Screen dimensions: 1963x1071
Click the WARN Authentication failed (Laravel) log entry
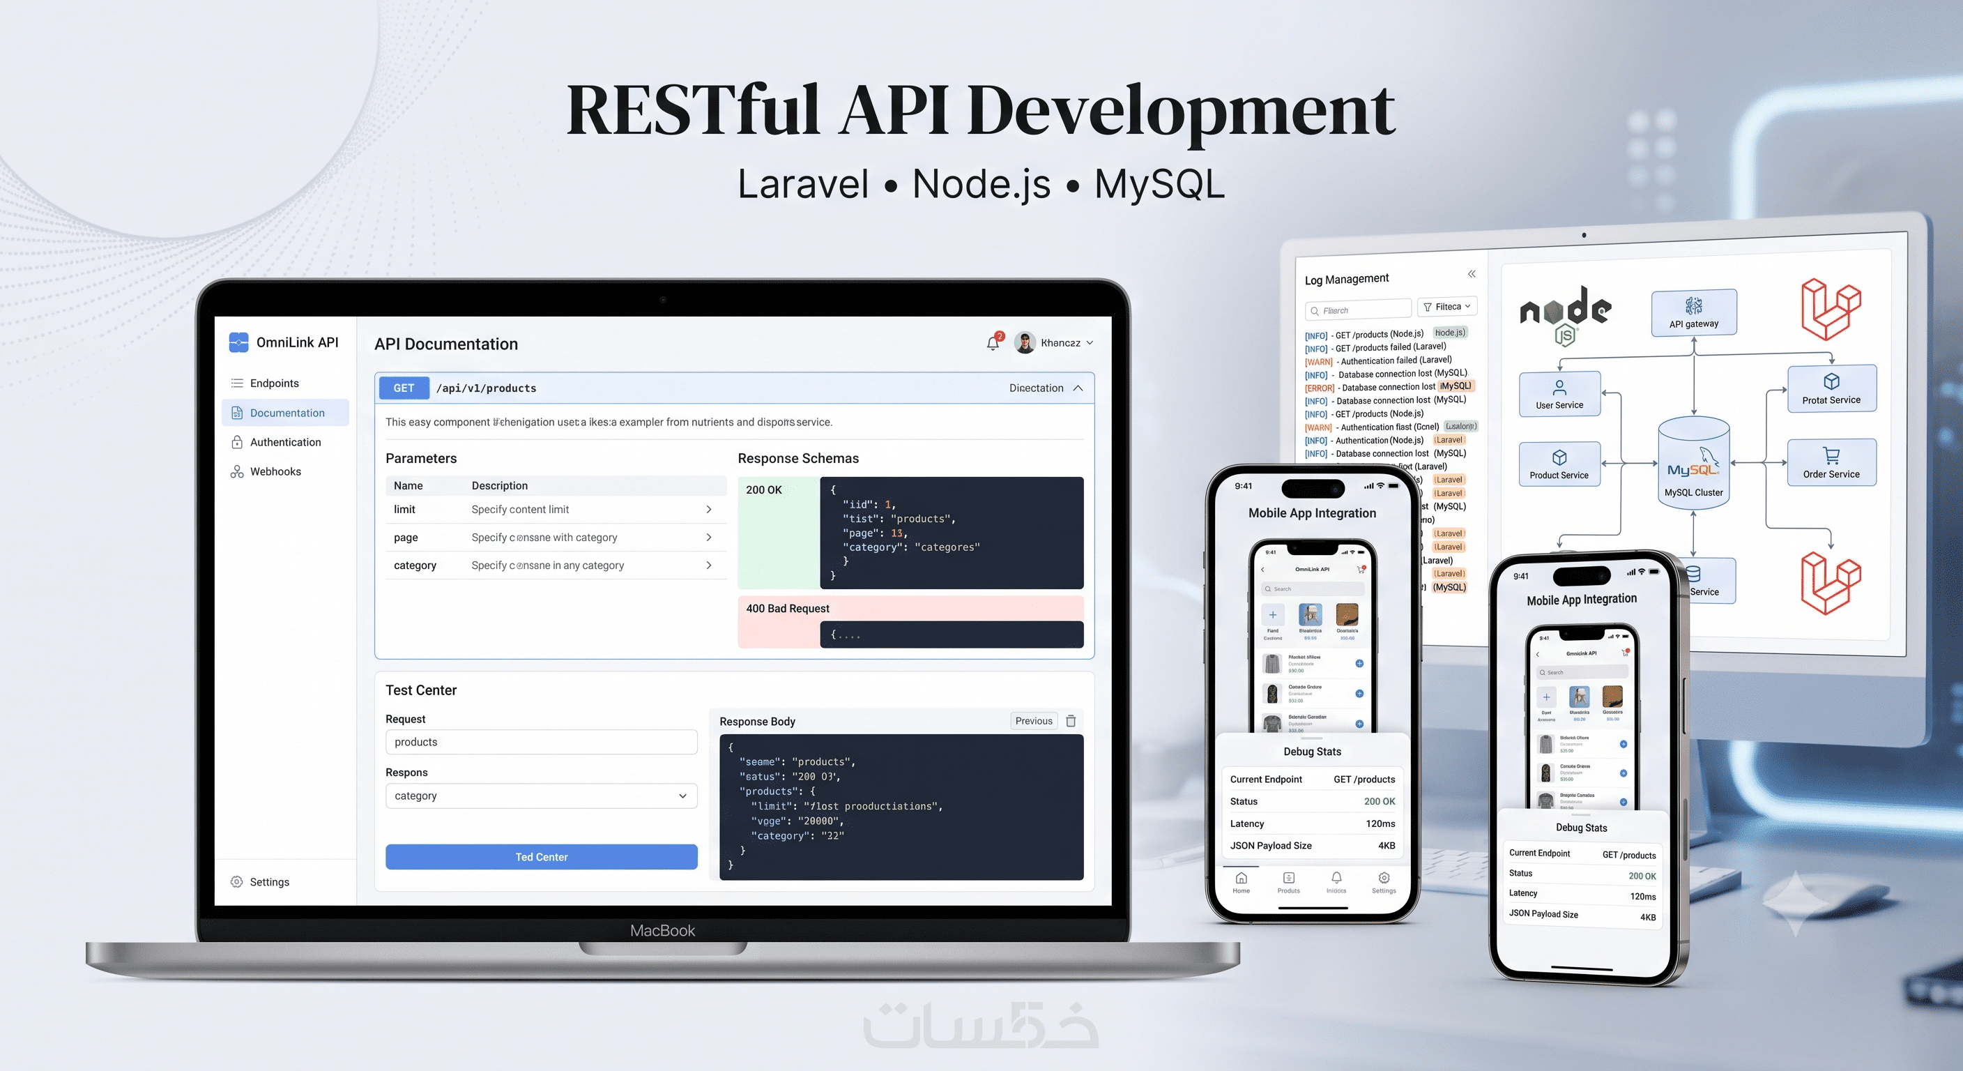(1379, 360)
